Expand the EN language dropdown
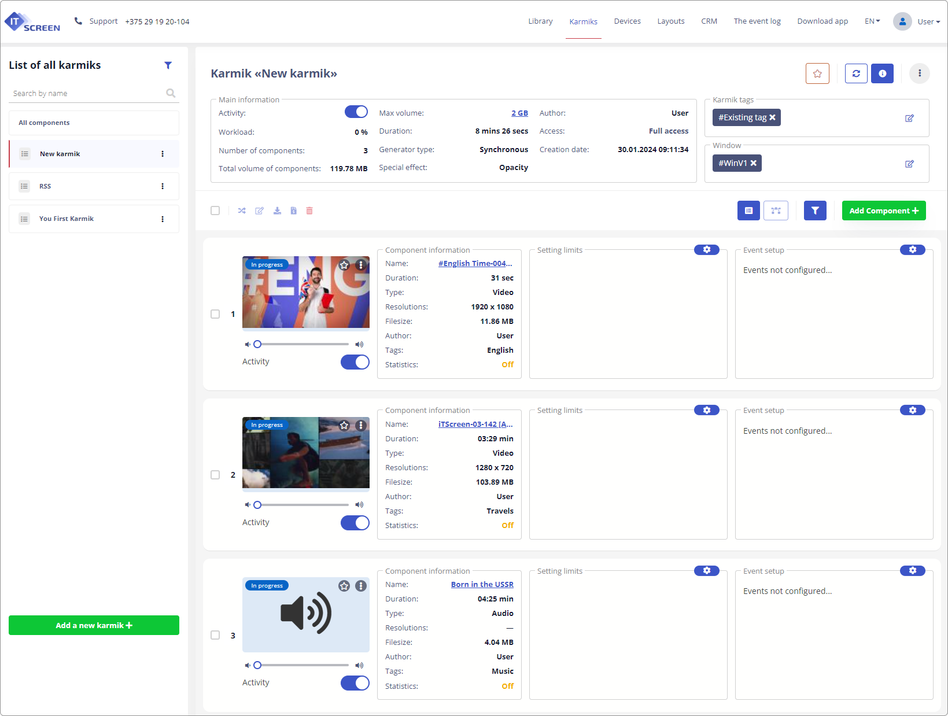 tap(872, 21)
